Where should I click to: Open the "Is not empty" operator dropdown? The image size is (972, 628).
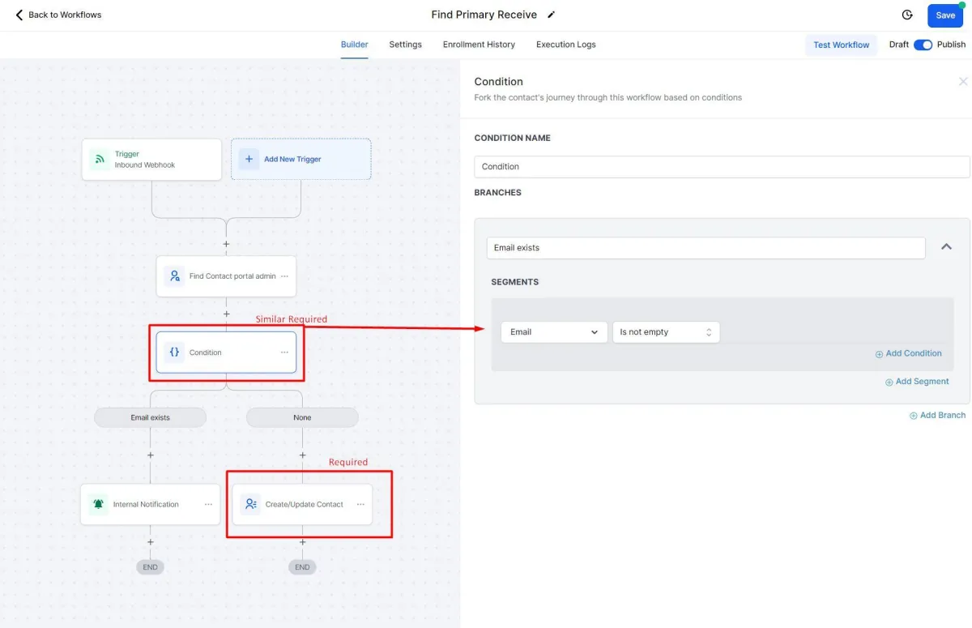pyautogui.click(x=666, y=332)
